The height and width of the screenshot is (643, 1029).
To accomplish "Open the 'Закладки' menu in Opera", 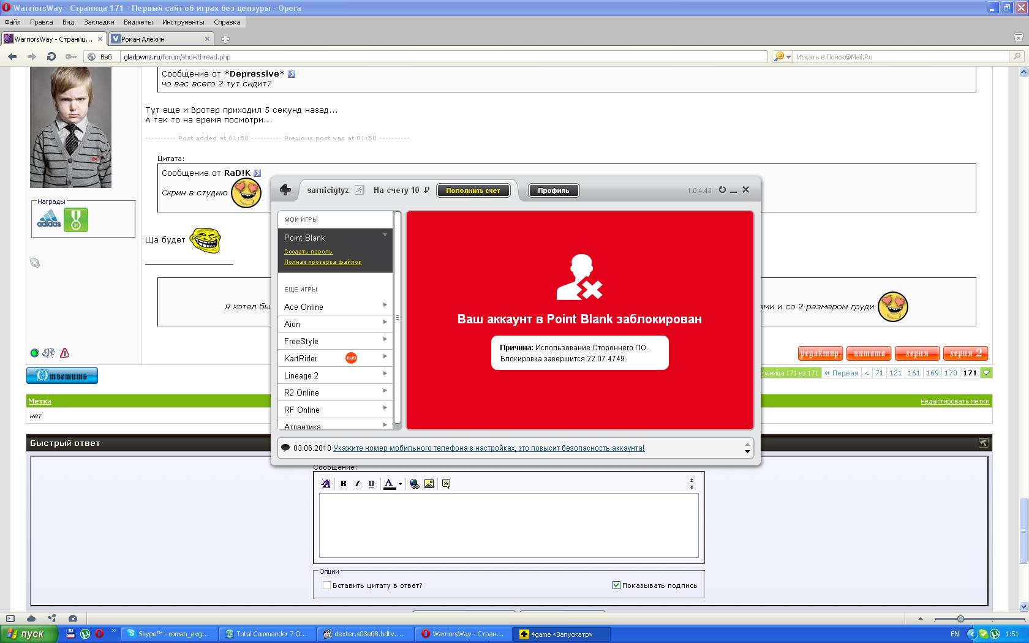I will [x=99, y=22].
